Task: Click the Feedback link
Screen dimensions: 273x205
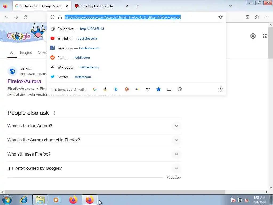Action: coord(174,178)
